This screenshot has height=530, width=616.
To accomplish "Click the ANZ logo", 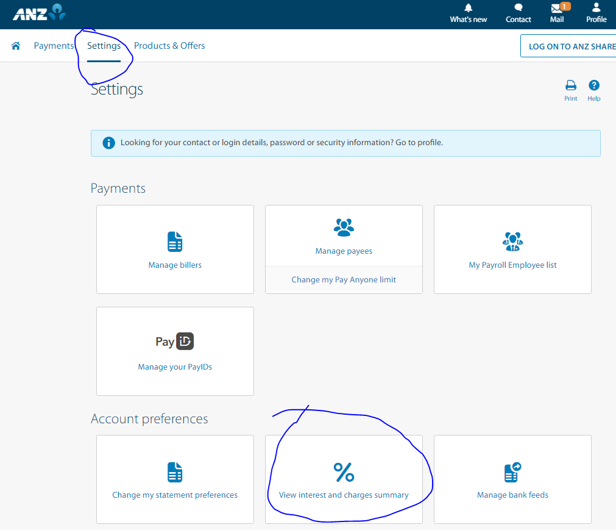I will pos(39,13).
